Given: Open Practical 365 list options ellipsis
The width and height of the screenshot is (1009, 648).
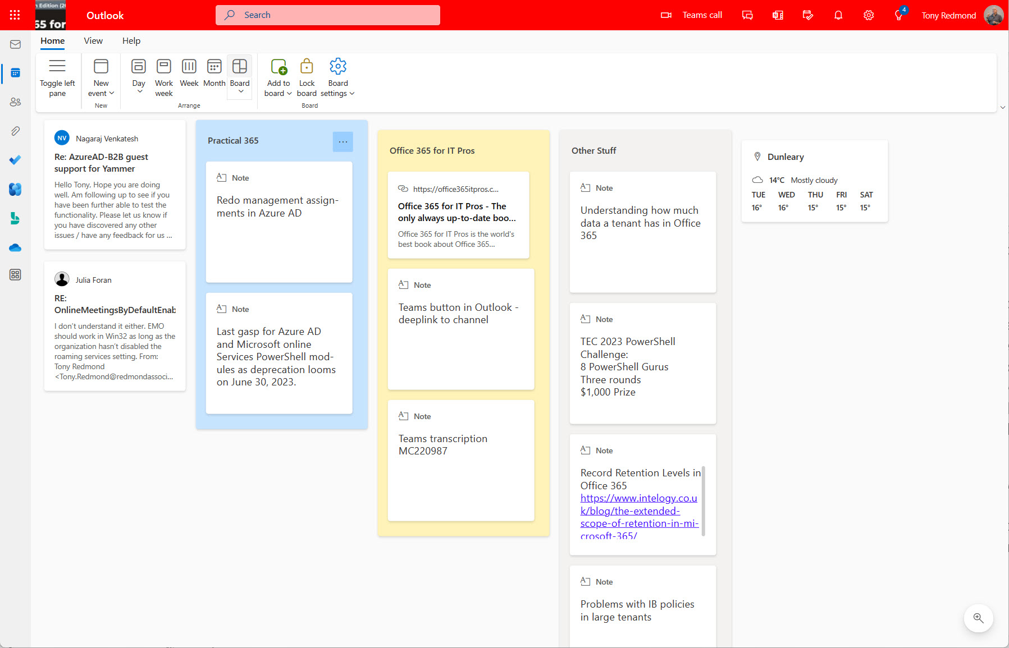Looking at the screenshot, I should point(343,142).
